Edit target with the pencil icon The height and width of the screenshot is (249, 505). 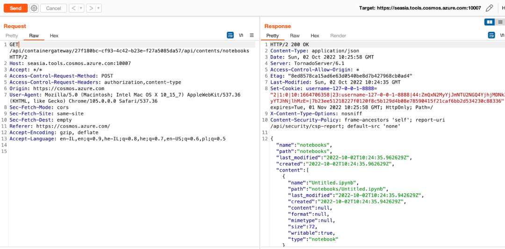coord(489,8)
